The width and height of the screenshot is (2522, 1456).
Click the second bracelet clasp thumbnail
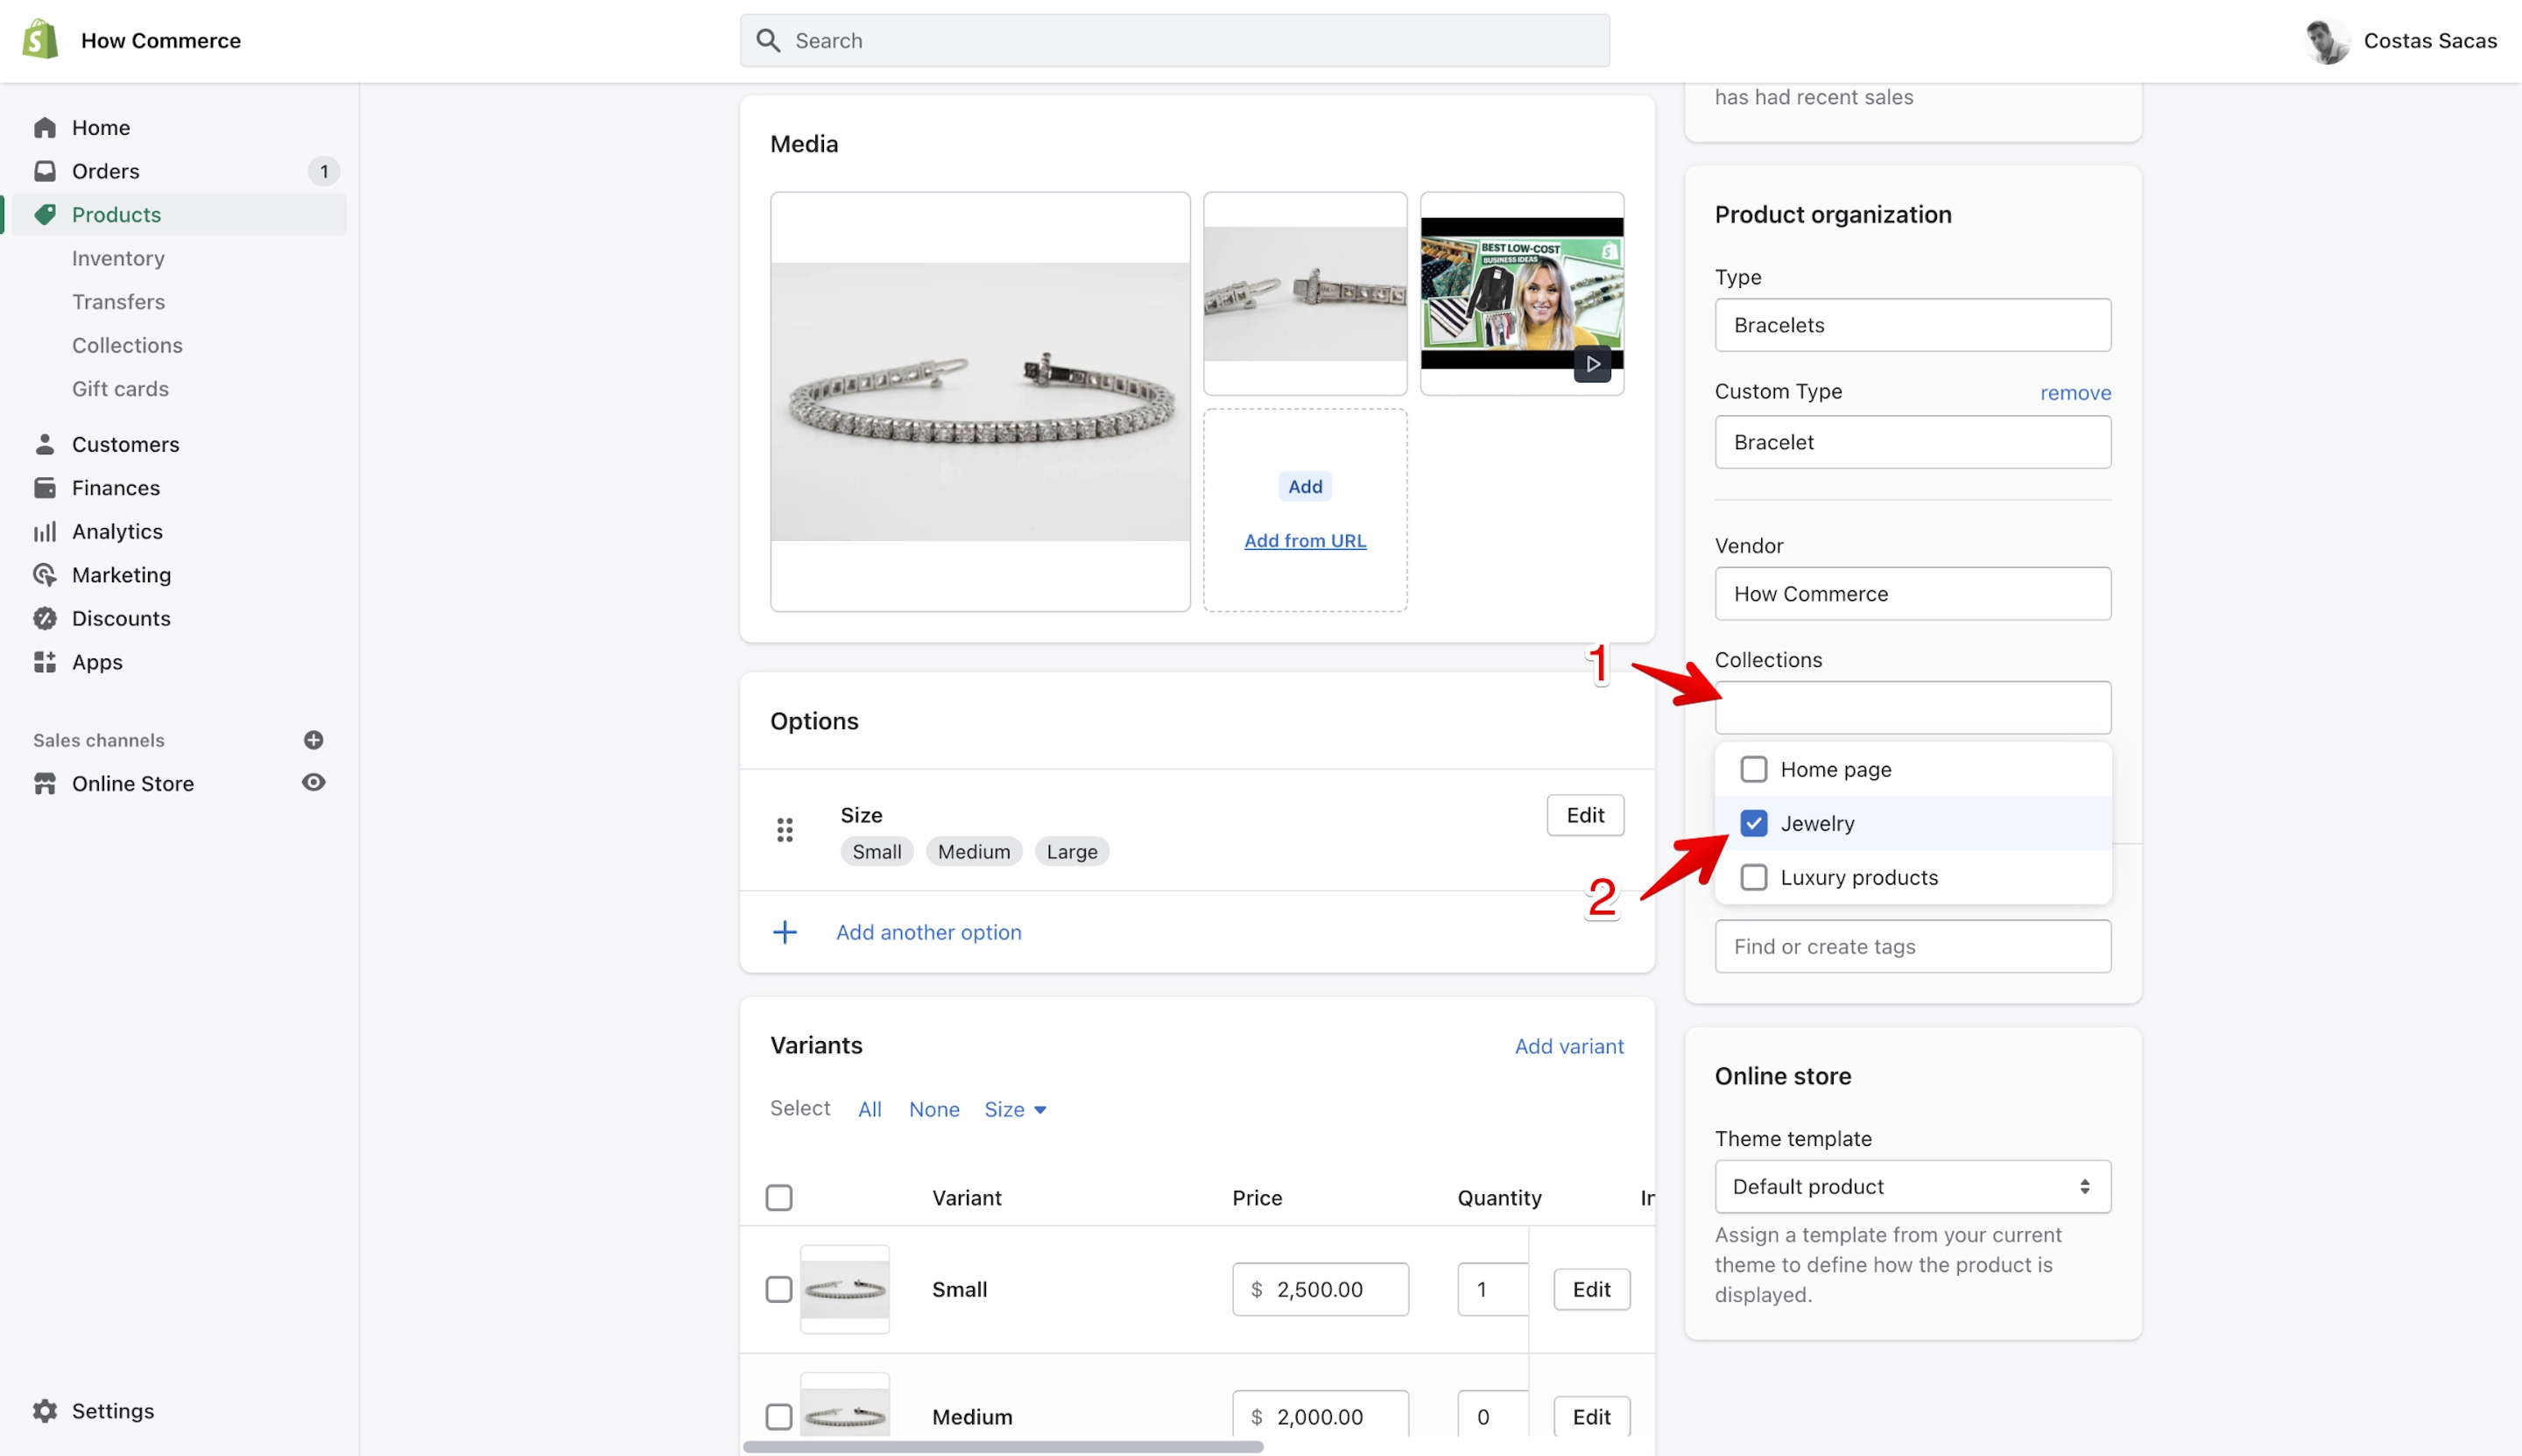click(x=1305, y=294)
